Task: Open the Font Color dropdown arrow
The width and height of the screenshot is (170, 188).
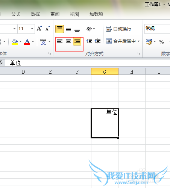Action: (x=33, y=41)
